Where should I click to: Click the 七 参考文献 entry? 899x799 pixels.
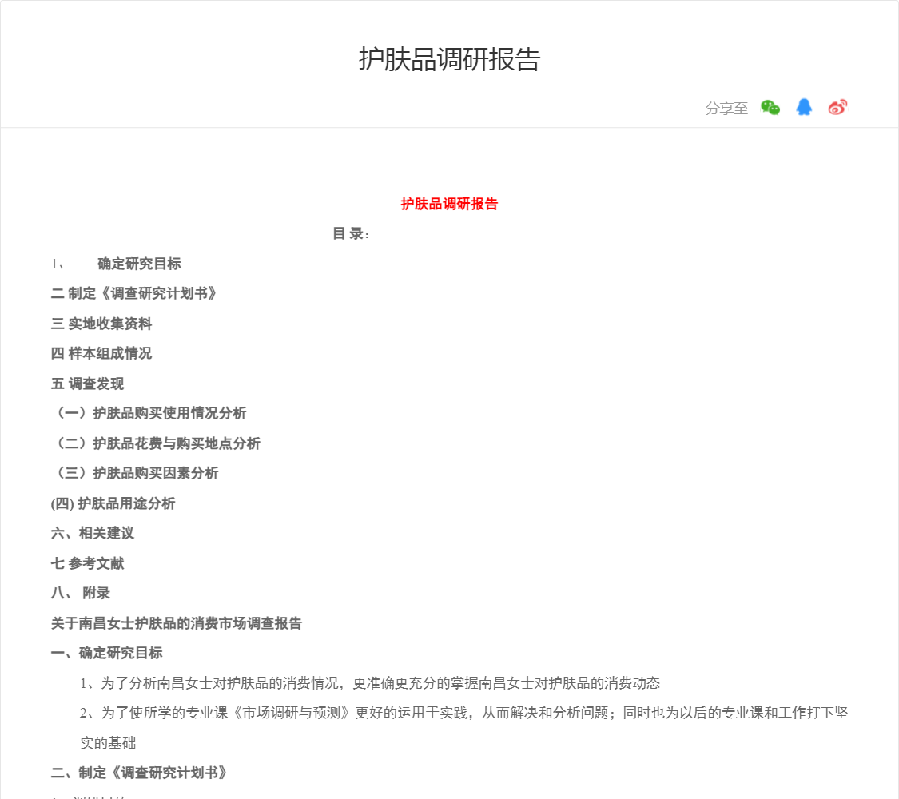[x=88, y=563]
